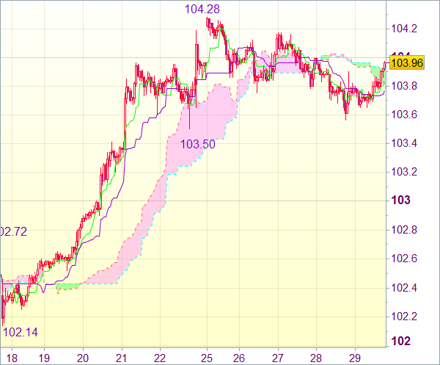440x365 pixels.
Task: Click the 103.6 price axis label
Action: pos(404,115)
